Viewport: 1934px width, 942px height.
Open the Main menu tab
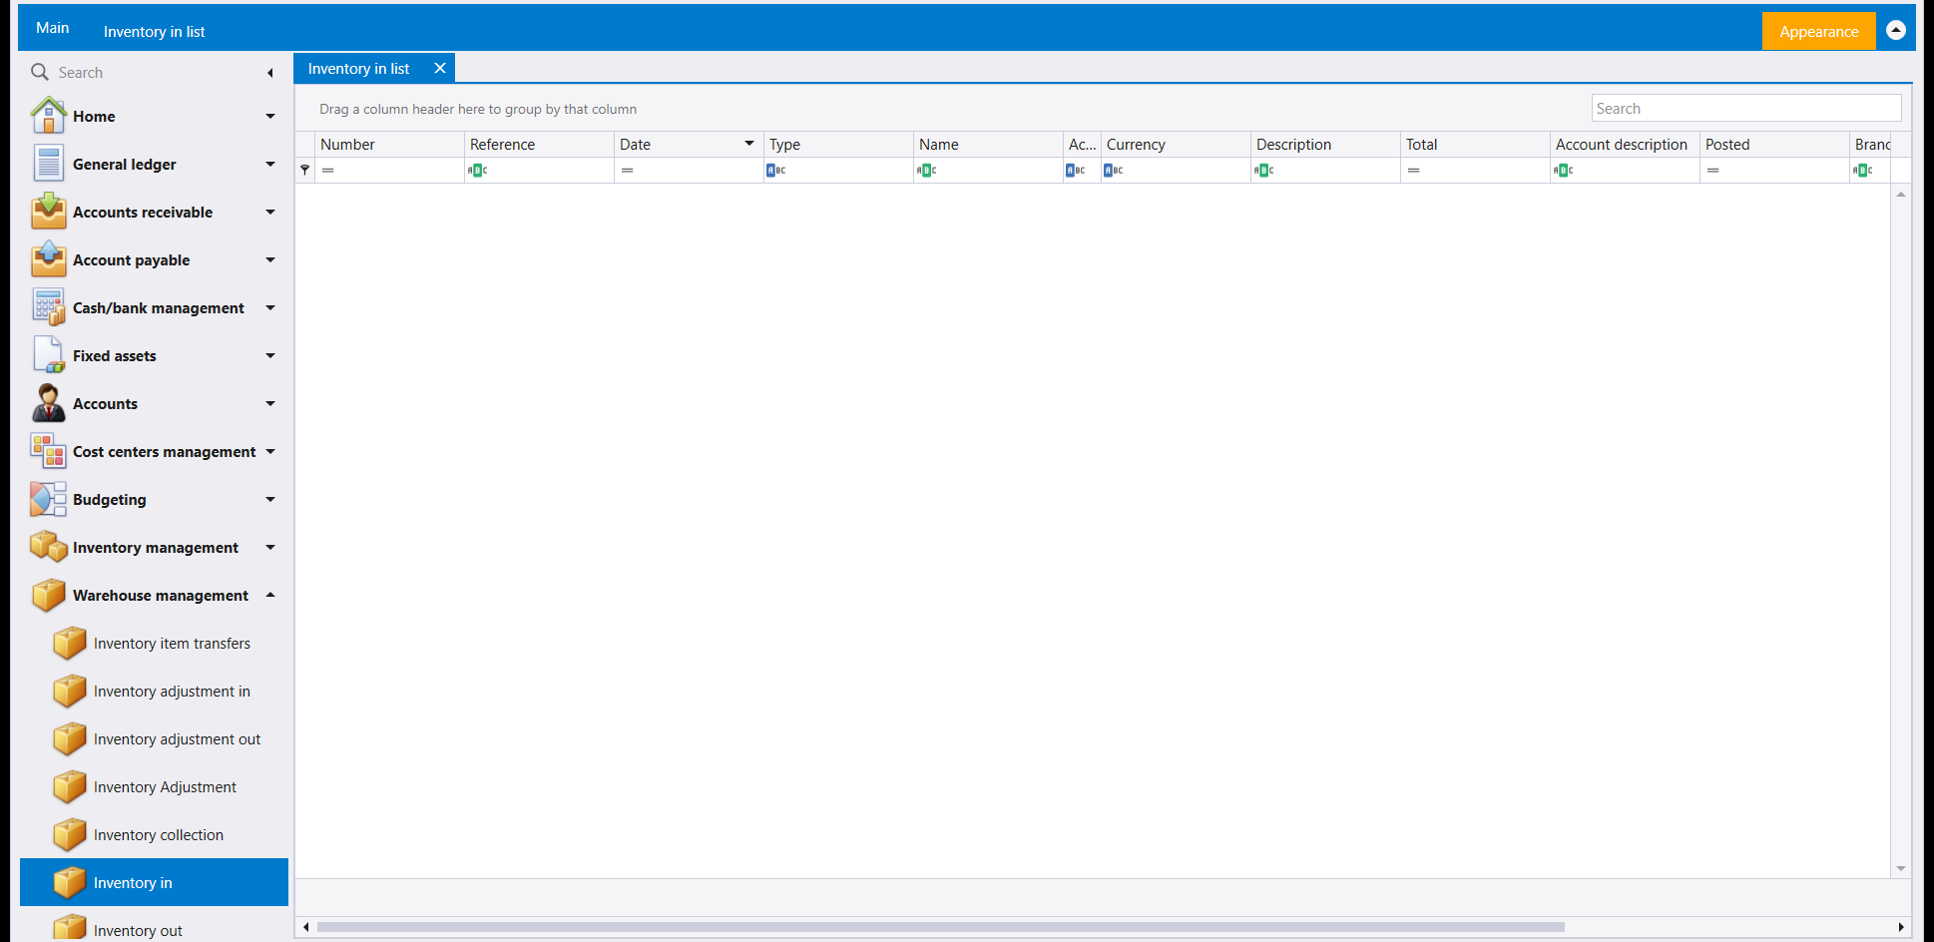coord(53,28)
